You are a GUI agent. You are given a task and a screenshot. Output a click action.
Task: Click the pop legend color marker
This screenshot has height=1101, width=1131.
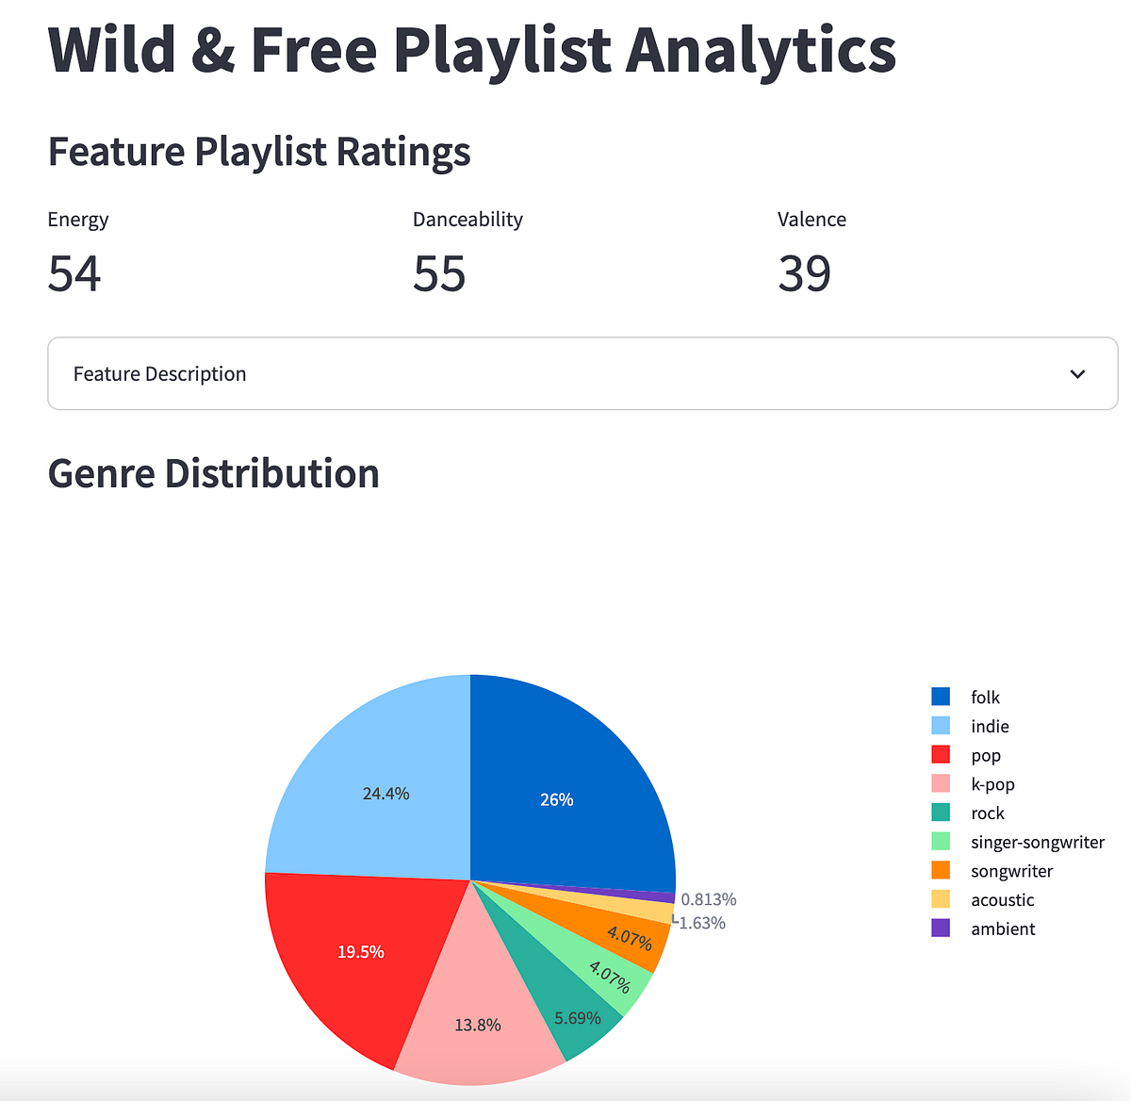tap(939, 754)
